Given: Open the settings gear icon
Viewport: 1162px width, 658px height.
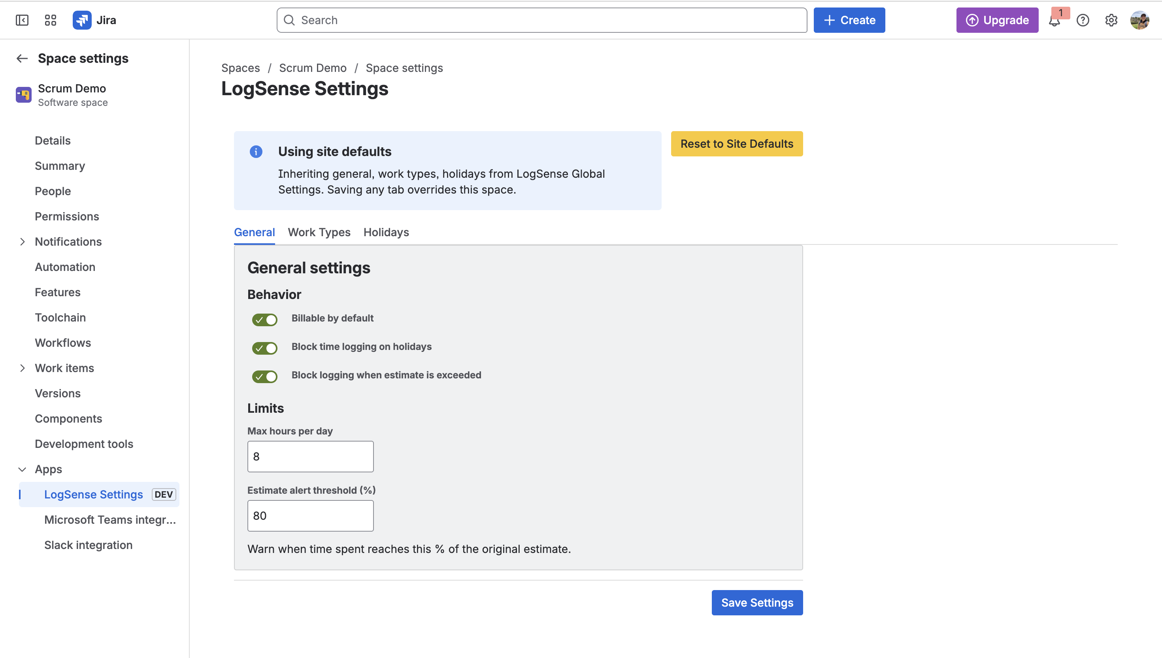Looking at the screenshot, I should click(1111, 20).
